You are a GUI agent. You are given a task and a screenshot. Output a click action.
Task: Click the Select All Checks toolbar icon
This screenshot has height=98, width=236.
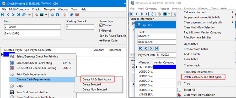72,15
